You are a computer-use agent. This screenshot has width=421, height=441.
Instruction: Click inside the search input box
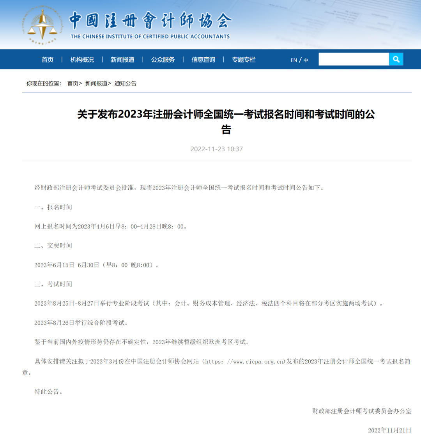[x=353, y=59]
